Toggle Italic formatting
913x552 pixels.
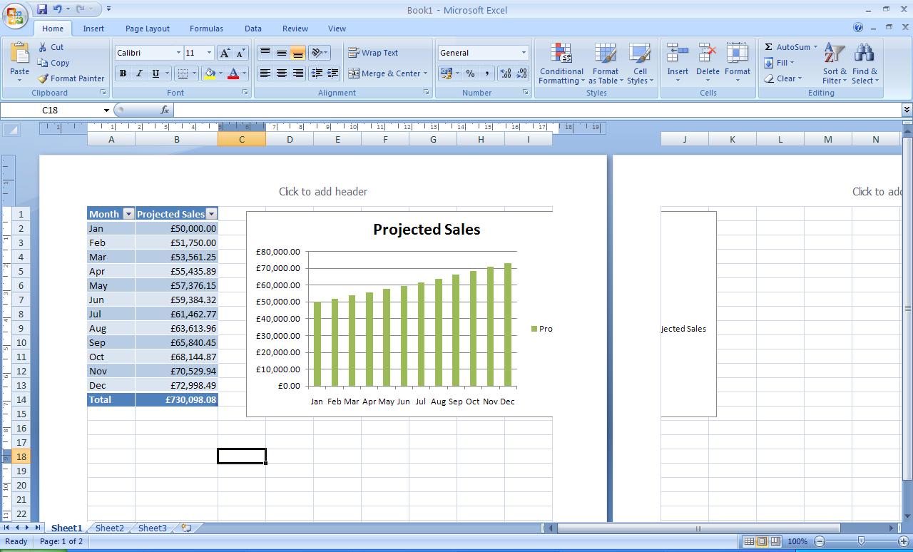[139, 73]
